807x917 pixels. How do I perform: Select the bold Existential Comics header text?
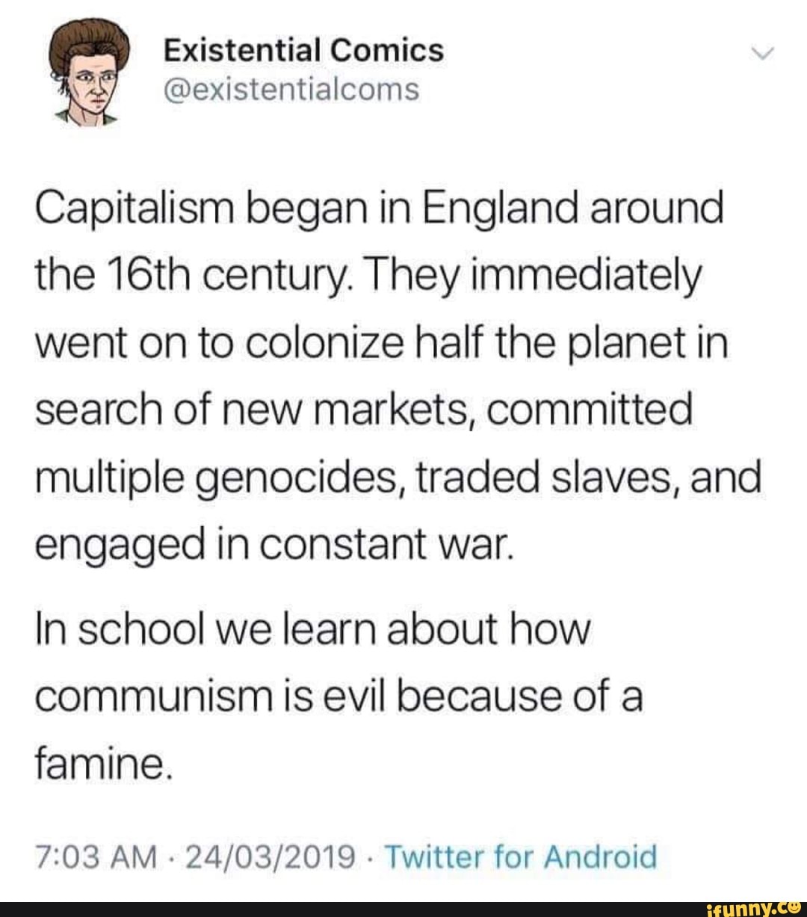click(x=303, y=50)
